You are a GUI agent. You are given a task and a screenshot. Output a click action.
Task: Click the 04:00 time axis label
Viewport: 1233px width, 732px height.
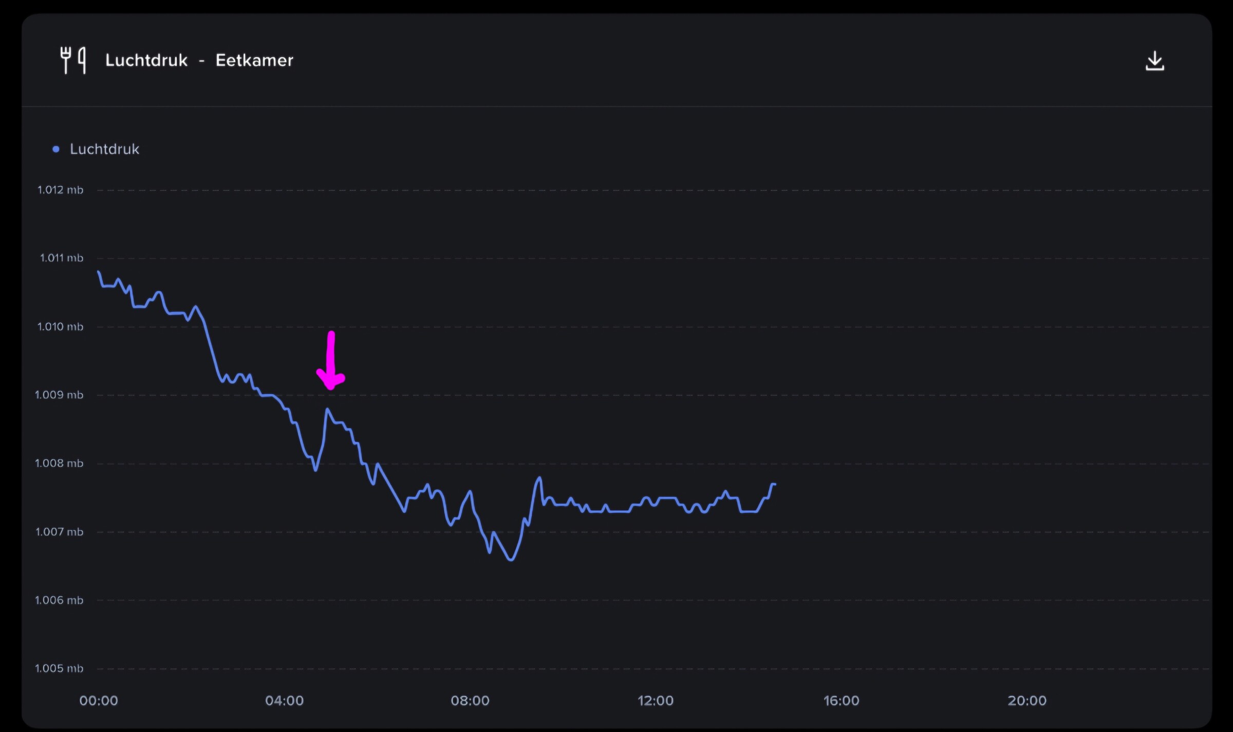point(284,700)
